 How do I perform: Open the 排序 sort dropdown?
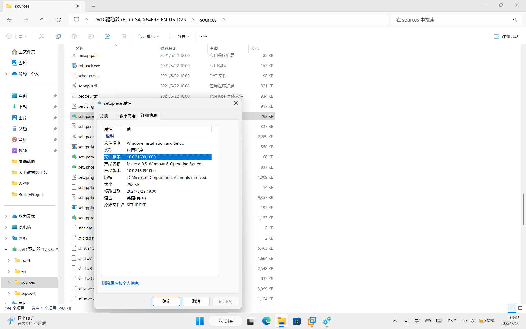(149, 36)
